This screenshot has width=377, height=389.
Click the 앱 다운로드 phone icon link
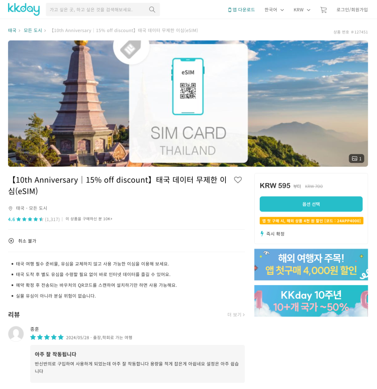(241, 10)
